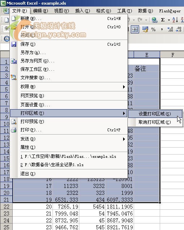Image resolution: width=184 pixels, height=230 pixels.
Task: Choose 另存为网页(G)... menu item
Action: [x=69, y=61]
